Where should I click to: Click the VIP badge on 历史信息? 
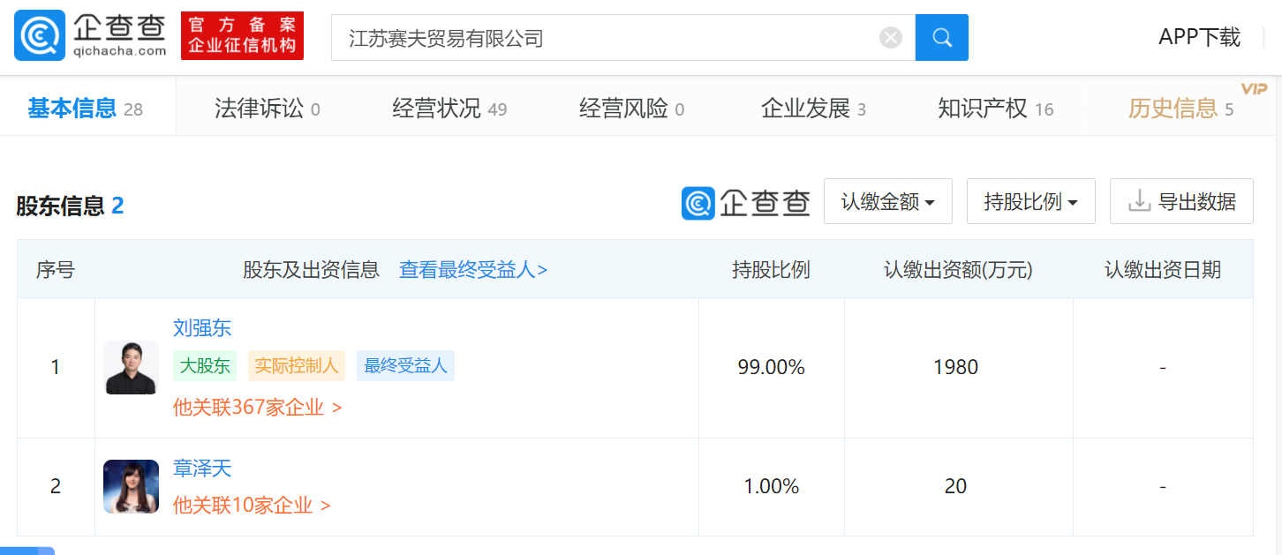pos(1254,88)
